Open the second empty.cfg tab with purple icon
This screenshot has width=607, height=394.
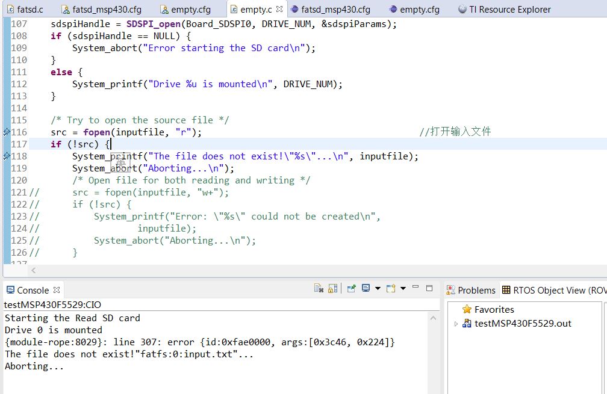coord(414,9)
